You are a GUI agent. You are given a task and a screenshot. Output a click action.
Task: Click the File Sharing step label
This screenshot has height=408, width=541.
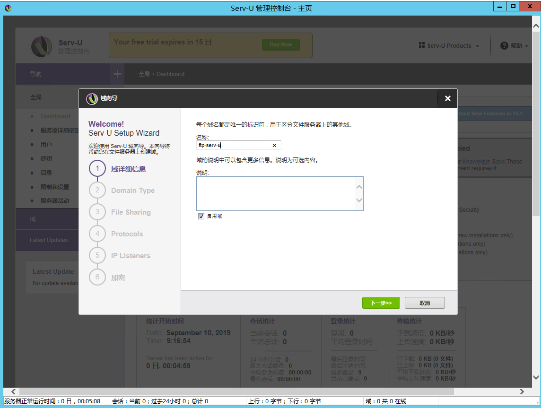[x=131, y=212]
